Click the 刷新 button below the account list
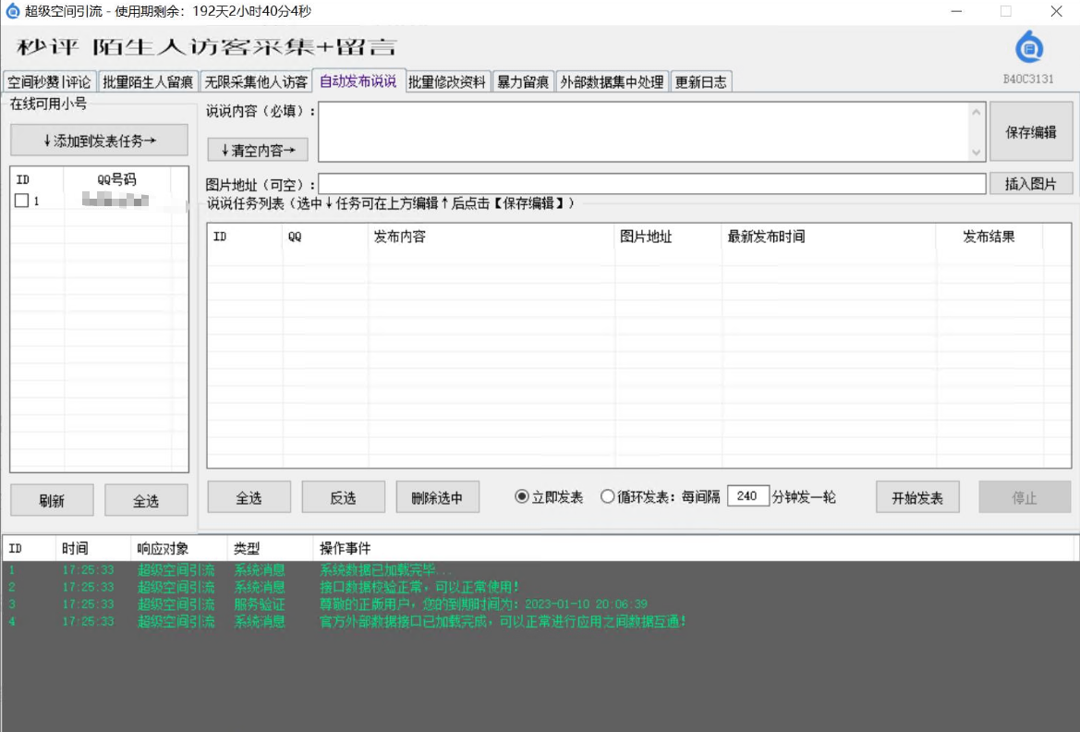The width and height of the screenshot is (1080, 732). (x=52, y=500)
